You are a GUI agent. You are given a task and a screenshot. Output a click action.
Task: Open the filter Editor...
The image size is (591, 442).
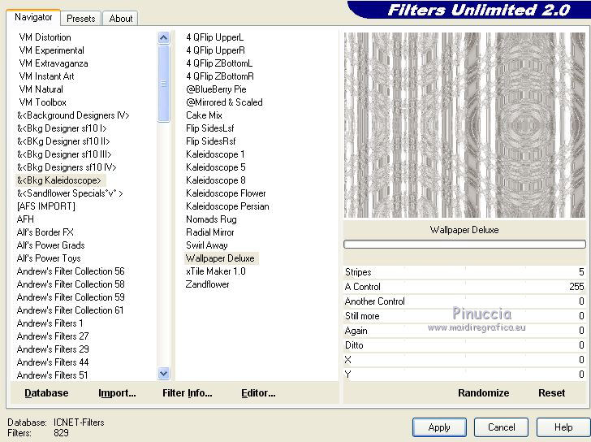pyautogui.click(x=258, y=393)
